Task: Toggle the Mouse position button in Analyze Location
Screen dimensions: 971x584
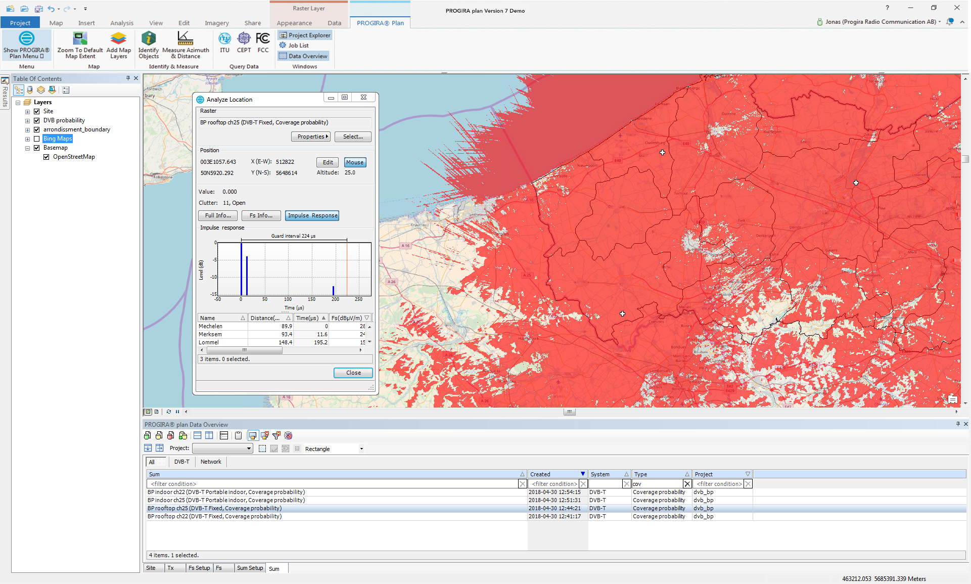Action: [355, 162]
